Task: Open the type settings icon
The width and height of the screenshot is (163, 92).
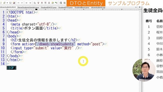Action: [61, 3]
